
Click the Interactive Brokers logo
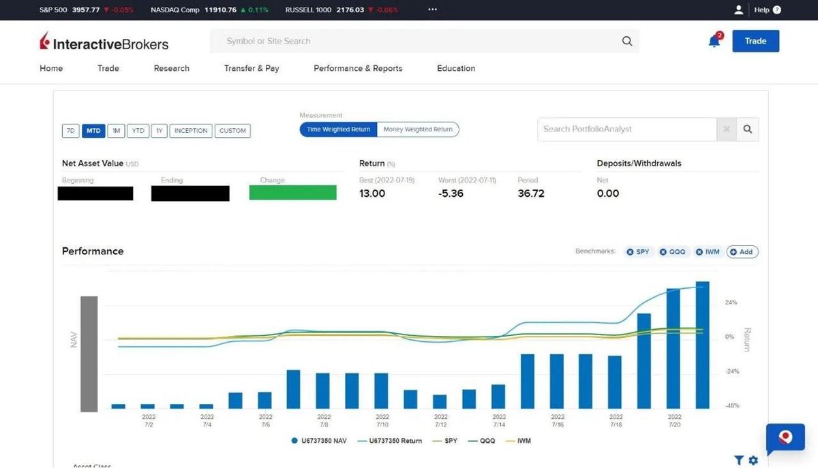104,42
